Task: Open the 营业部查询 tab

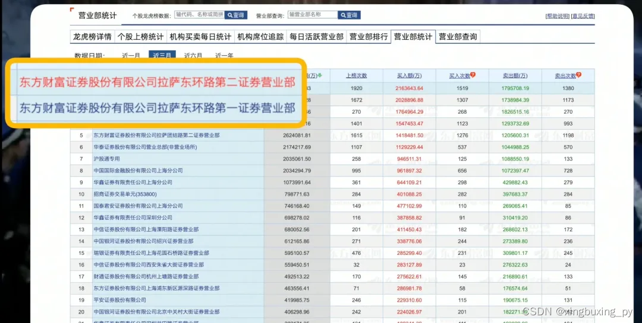Action: point(458,37)
